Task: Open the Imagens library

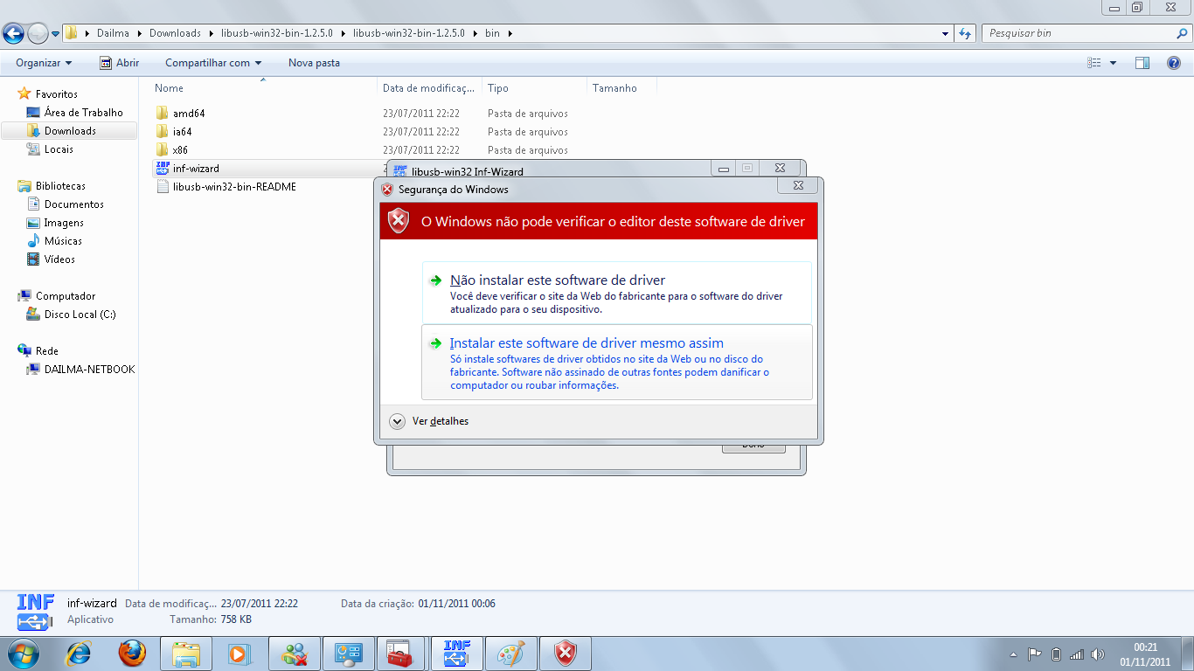Action: click(x=64, y=223)
